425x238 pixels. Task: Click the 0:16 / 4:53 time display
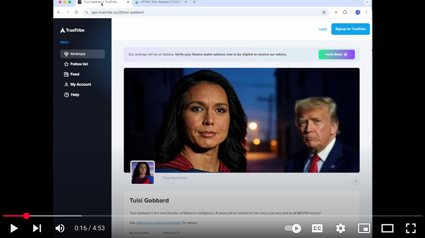click(x=90, y=228)
